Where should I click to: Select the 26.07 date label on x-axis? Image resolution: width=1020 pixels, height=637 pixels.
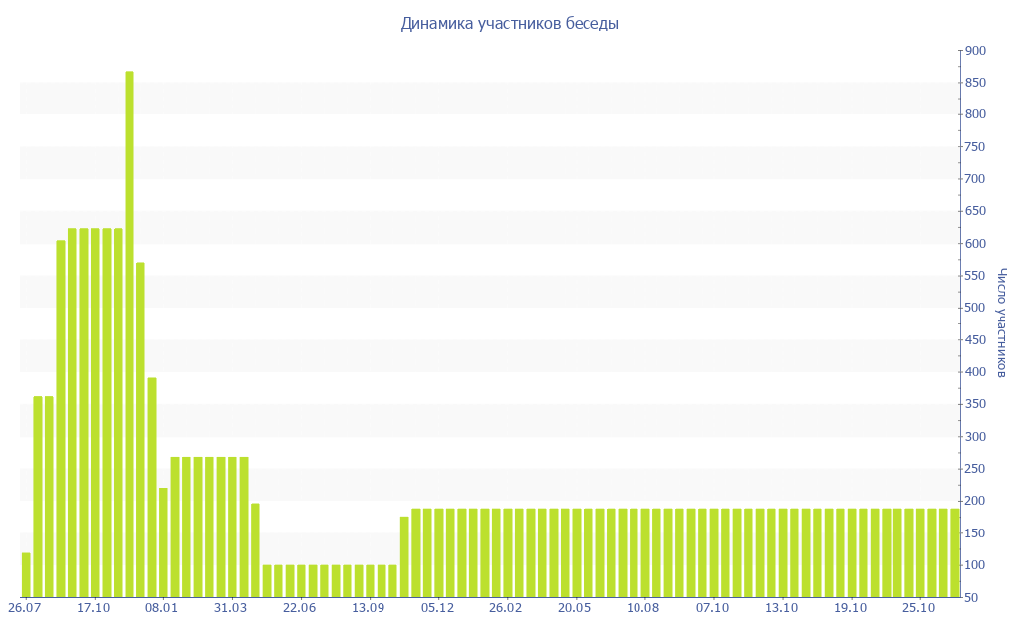pos(24,608)
